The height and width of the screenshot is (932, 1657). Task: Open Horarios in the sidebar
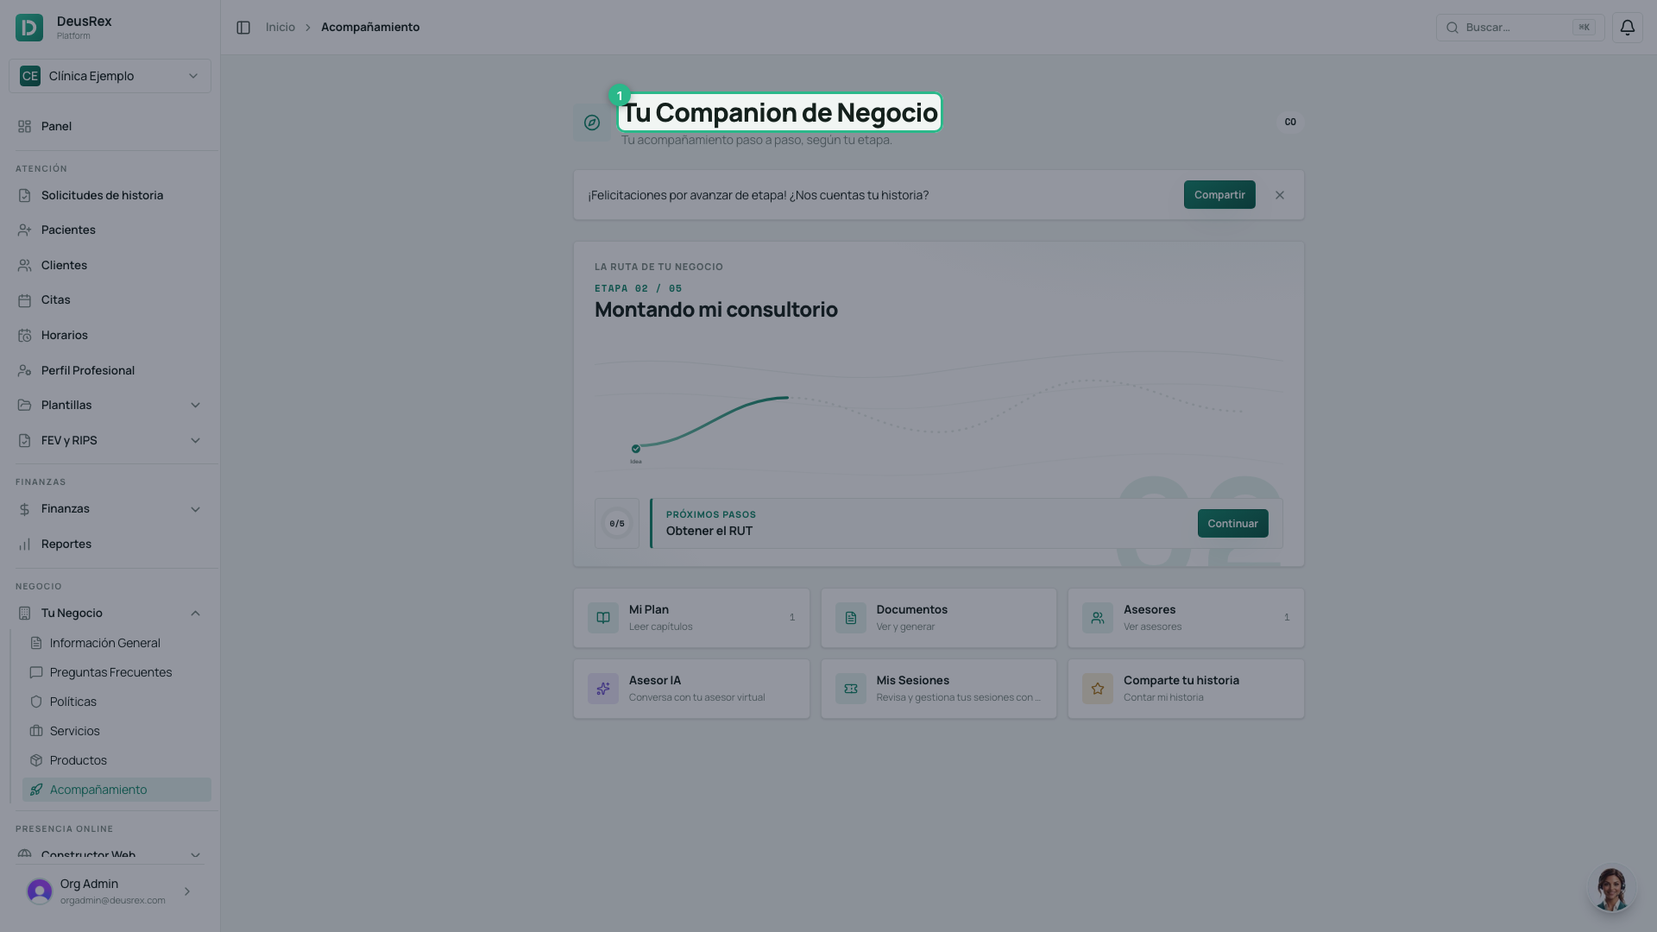[110, 336]
